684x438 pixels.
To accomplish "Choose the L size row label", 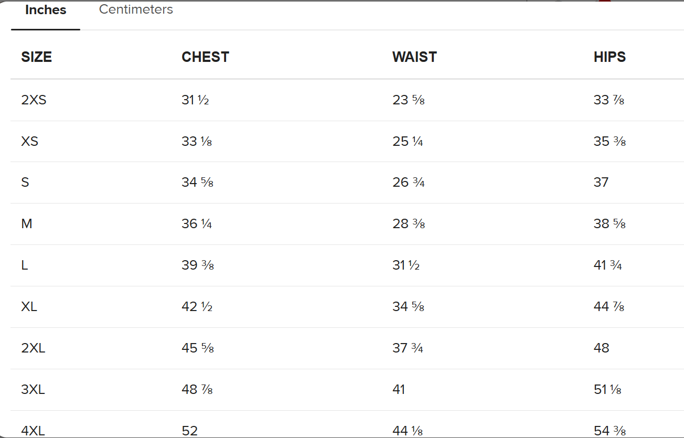I will tap(25, 265).
